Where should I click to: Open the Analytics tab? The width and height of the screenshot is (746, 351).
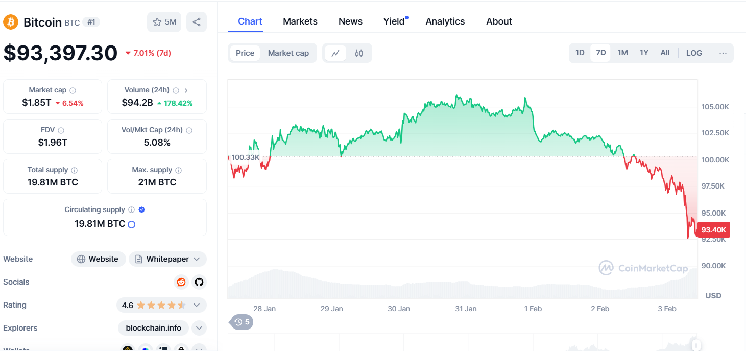click(x=445, y=21)
